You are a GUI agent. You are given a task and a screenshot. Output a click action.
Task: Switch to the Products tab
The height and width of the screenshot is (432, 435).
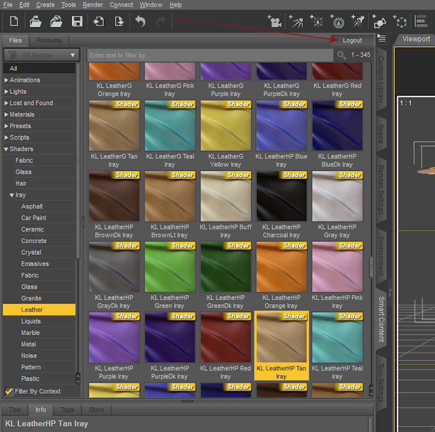click(49, 41)
